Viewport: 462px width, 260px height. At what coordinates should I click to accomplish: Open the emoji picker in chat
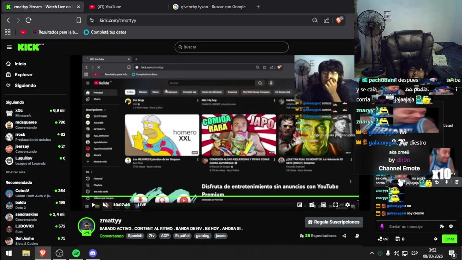[x=451, y=226]
